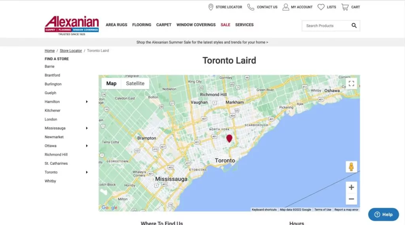Open the Area Rugs menu
The width and height of the screenshot is (405, 225).
pyautogui.click(x=117, y=25)
